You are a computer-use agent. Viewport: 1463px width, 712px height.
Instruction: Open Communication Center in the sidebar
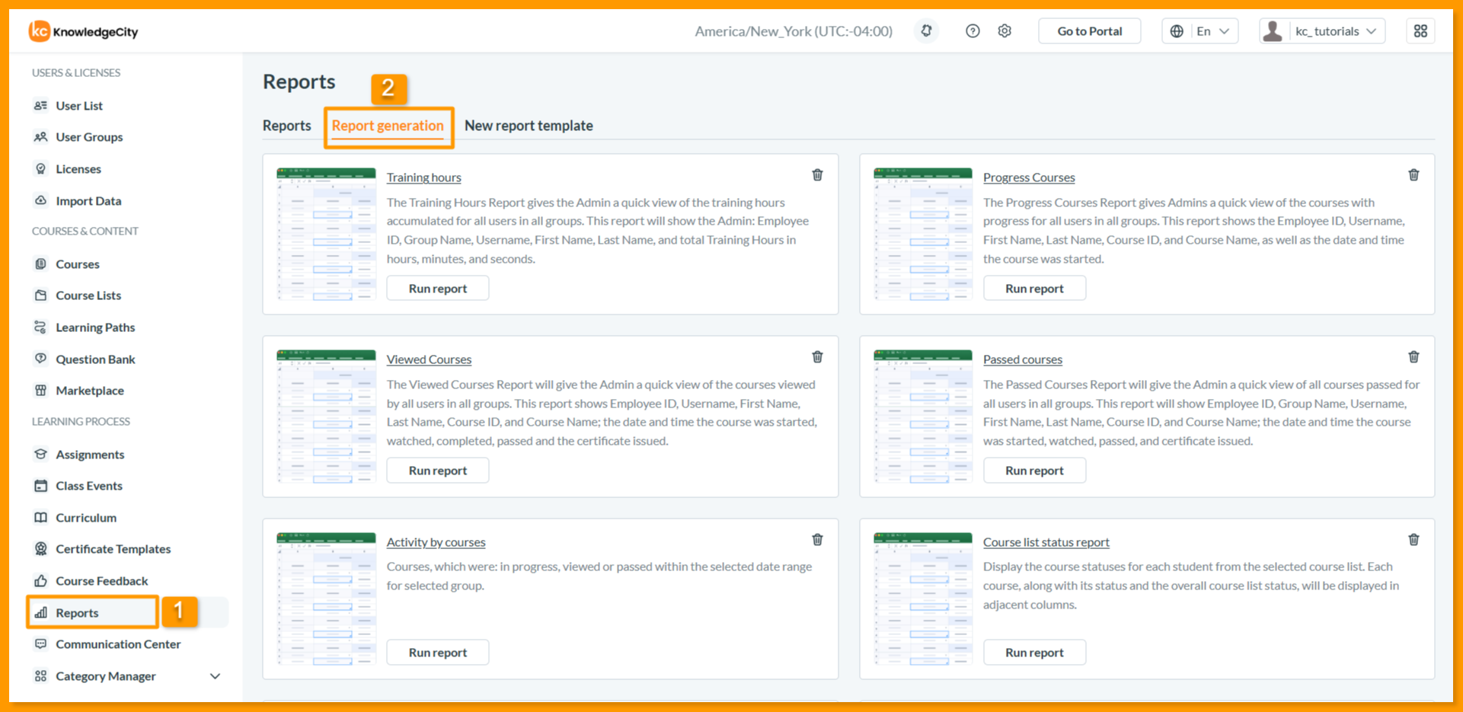pos(118,644)
